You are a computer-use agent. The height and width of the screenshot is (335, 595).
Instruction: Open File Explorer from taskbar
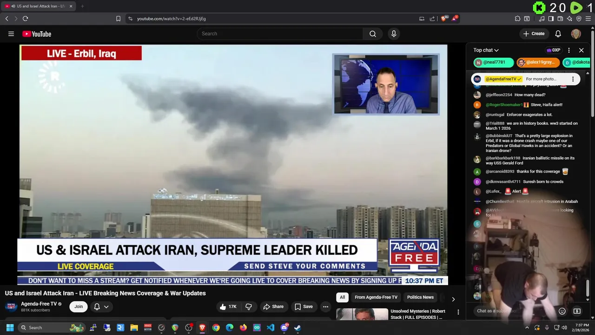(x=134, y=328)
